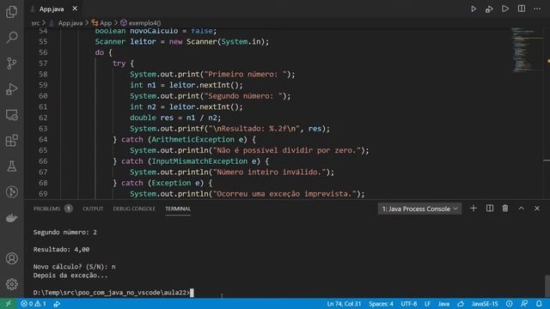This screenshot has height=309, width=550.
Task: Click the icon right of the warnings count
Action: [x=57, y=304]
